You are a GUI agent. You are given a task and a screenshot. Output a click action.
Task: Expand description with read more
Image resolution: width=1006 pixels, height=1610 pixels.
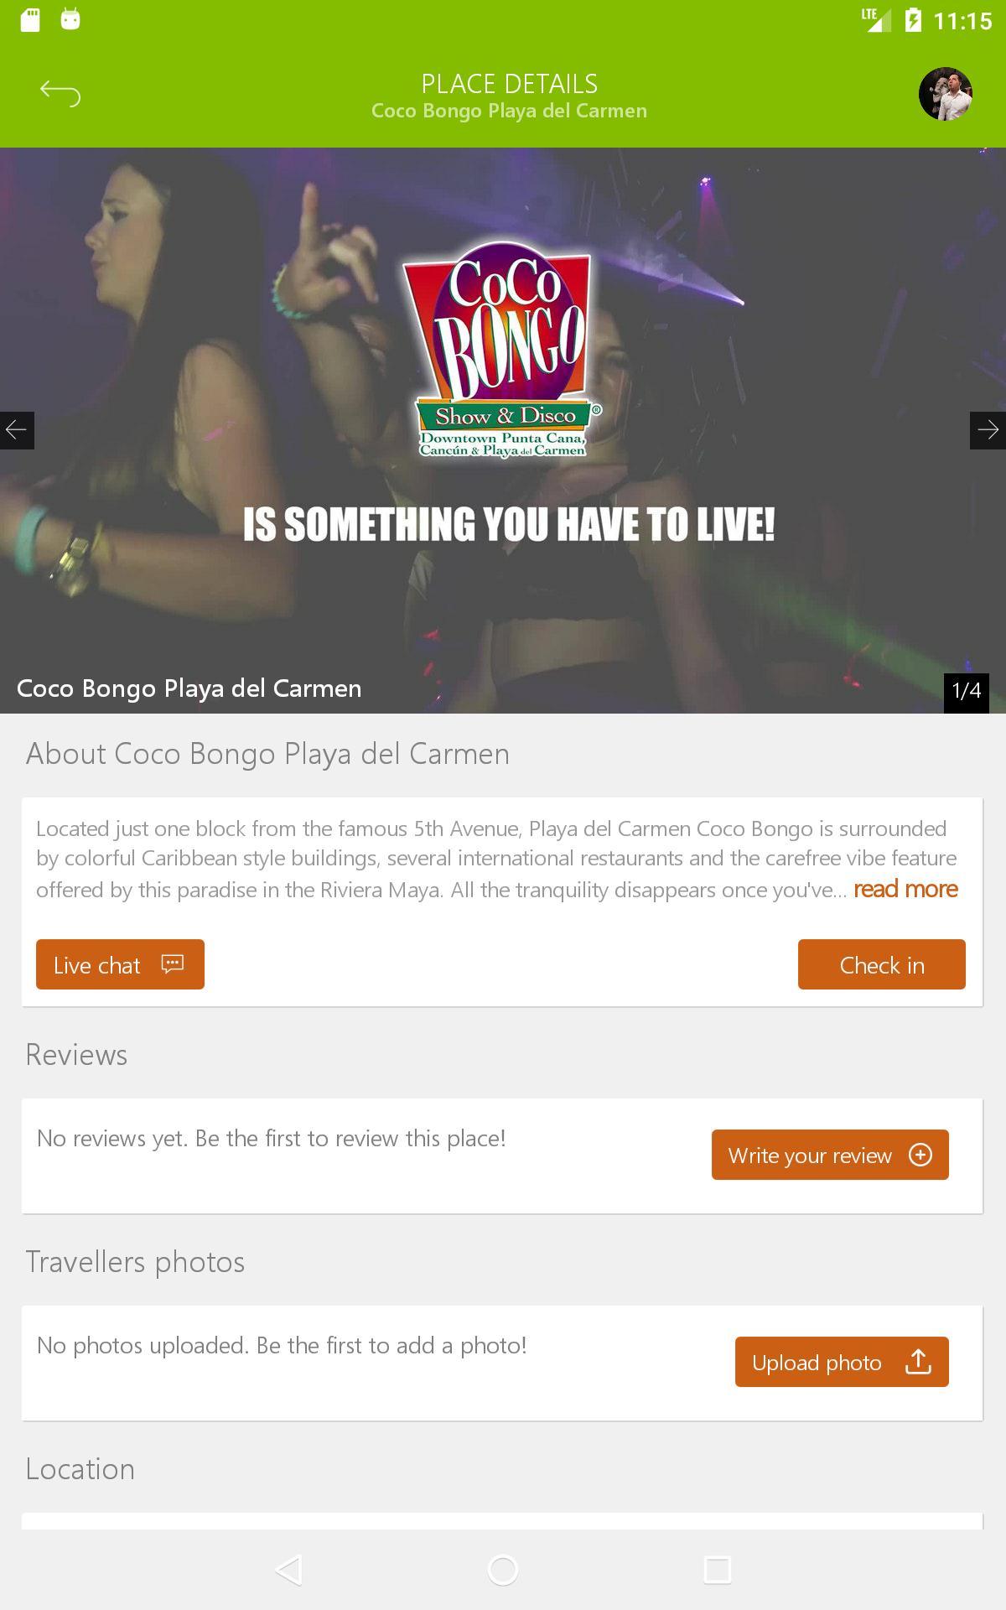[x=905, y=889]
